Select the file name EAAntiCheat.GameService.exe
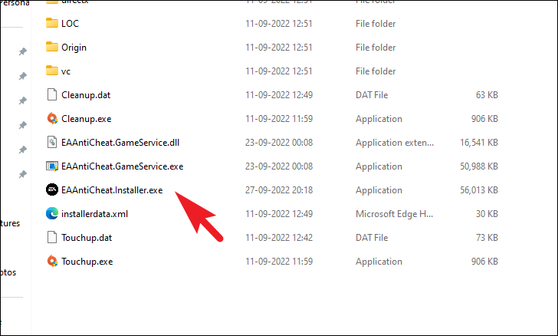The width and height of the screenshot is (558, 336). pos(122,166)
